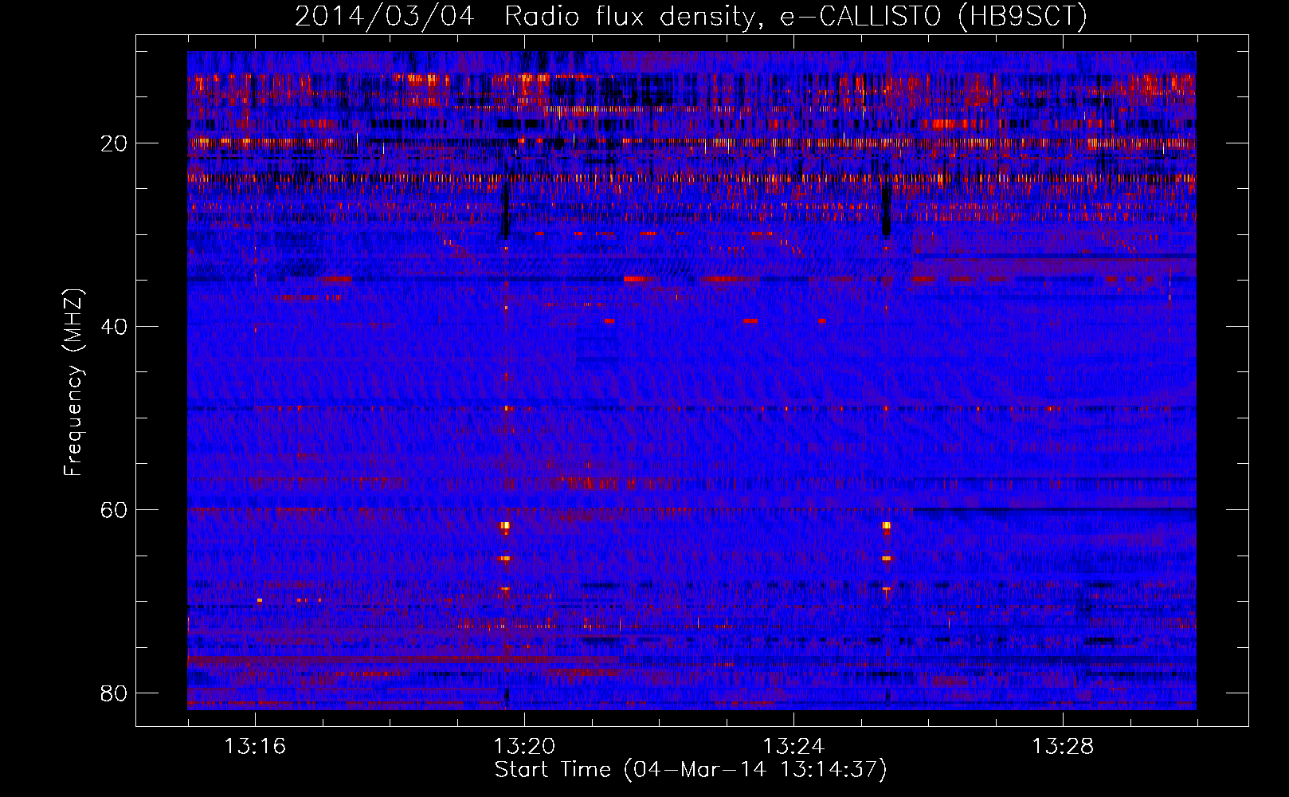Screen dimensions: 1289x797
Task: Click the time tick label "13:28"
Action: pyautogui.click(x=1063, y=747)
